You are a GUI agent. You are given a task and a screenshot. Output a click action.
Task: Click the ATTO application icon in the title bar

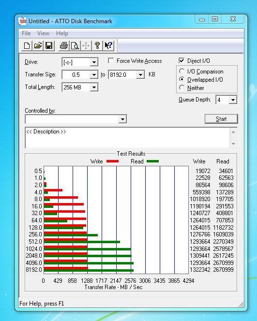22,21
